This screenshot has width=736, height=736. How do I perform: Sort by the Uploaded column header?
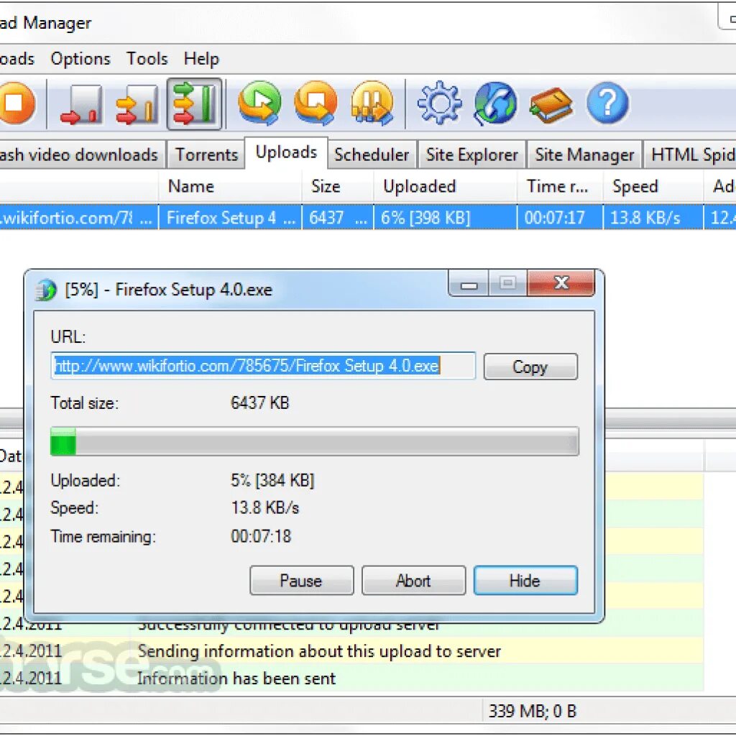445,186
